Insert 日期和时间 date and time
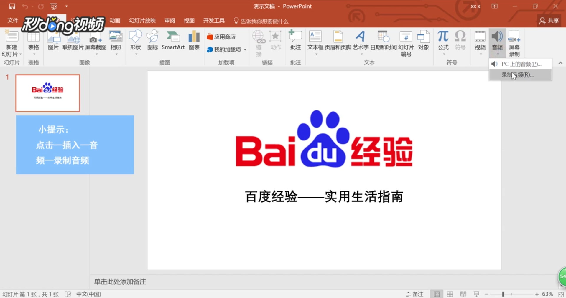566x298 pixels. 383,40
